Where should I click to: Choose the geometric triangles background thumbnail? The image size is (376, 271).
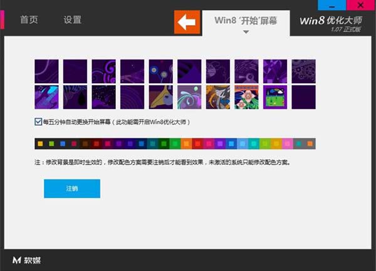275,71
